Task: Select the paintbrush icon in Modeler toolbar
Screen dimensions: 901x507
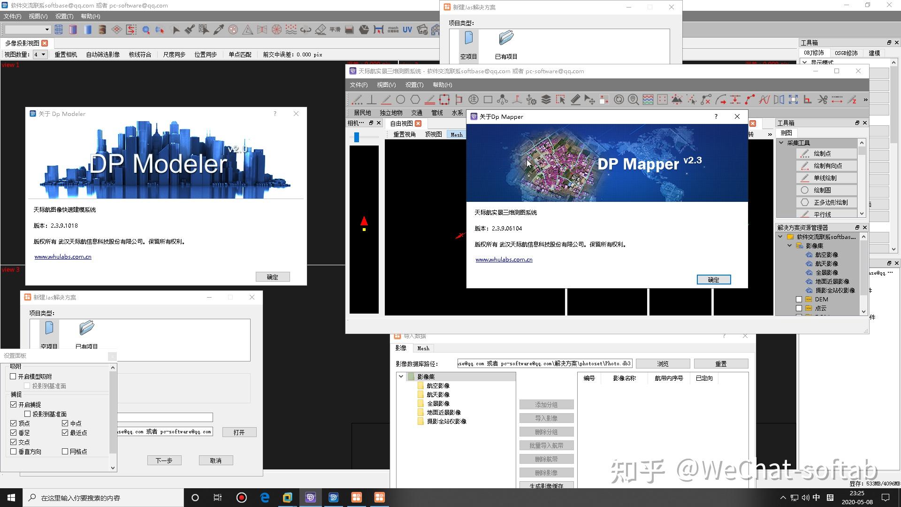Action: click(190, 30)
